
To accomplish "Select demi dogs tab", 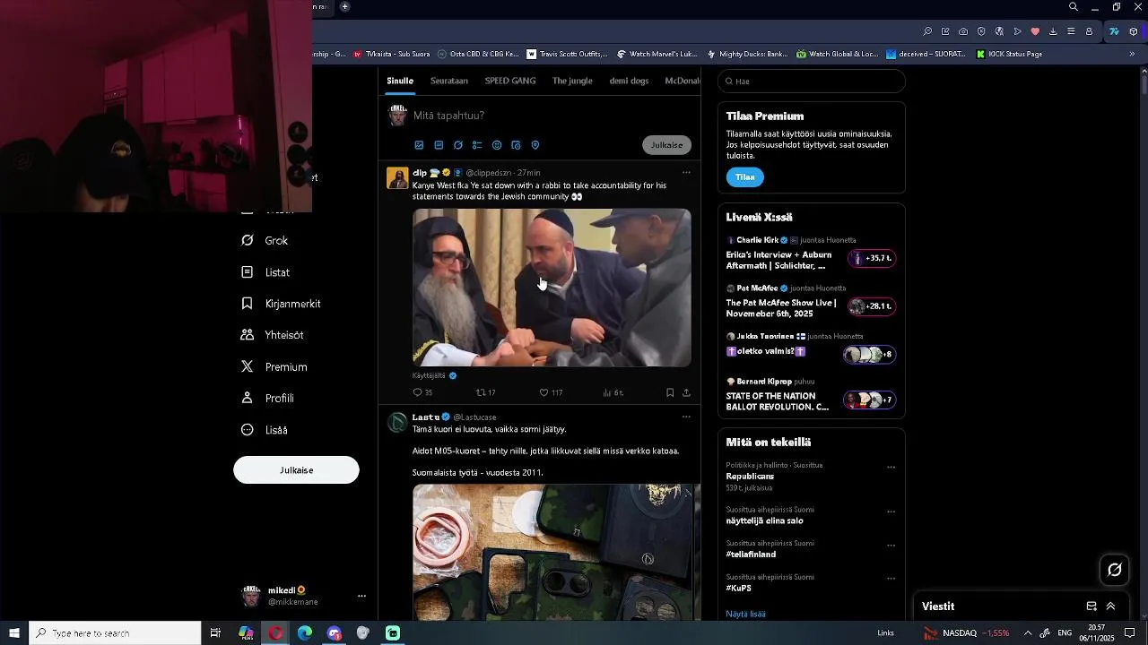I will [629, 81].
